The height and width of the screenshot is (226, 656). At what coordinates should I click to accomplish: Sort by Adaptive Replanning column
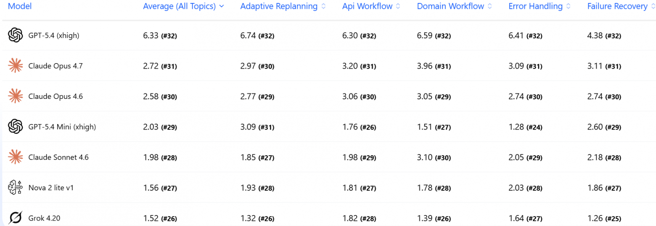point(283,6)
